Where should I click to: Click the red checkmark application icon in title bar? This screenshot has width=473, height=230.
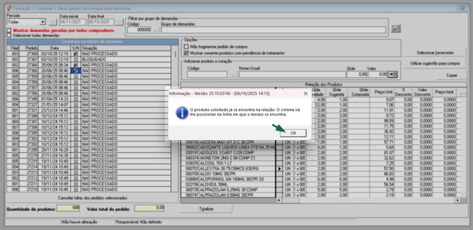[x=9, y=8]
